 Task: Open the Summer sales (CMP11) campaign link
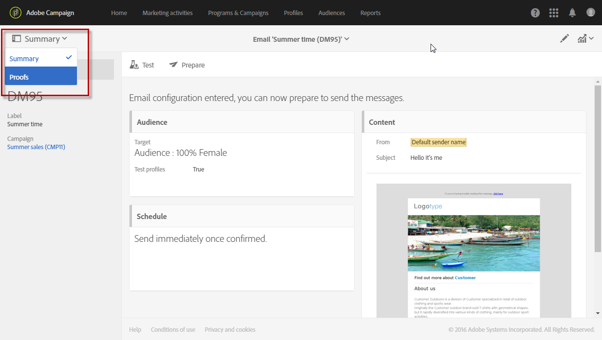(36, 147)
